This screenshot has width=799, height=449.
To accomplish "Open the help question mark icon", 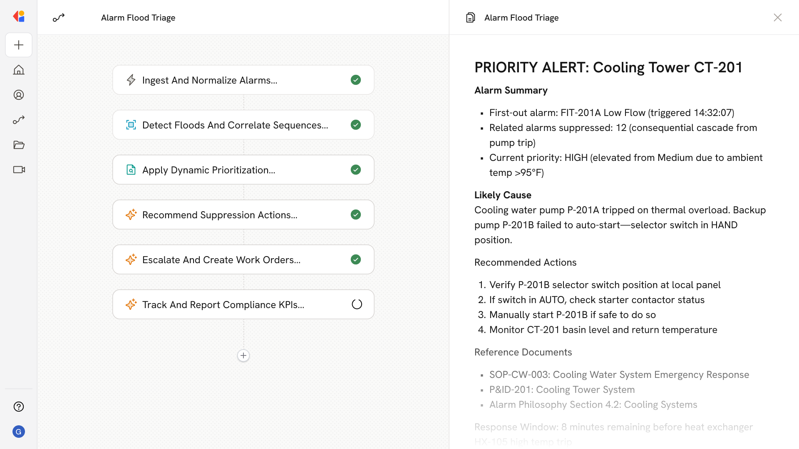I will (x=19, y=407).
